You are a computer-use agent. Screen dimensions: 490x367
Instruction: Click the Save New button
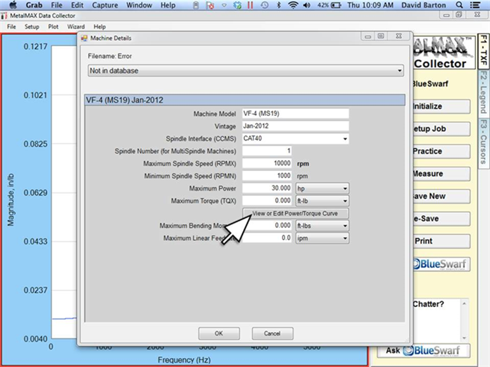pyautogui.click(x=442, y=196)
